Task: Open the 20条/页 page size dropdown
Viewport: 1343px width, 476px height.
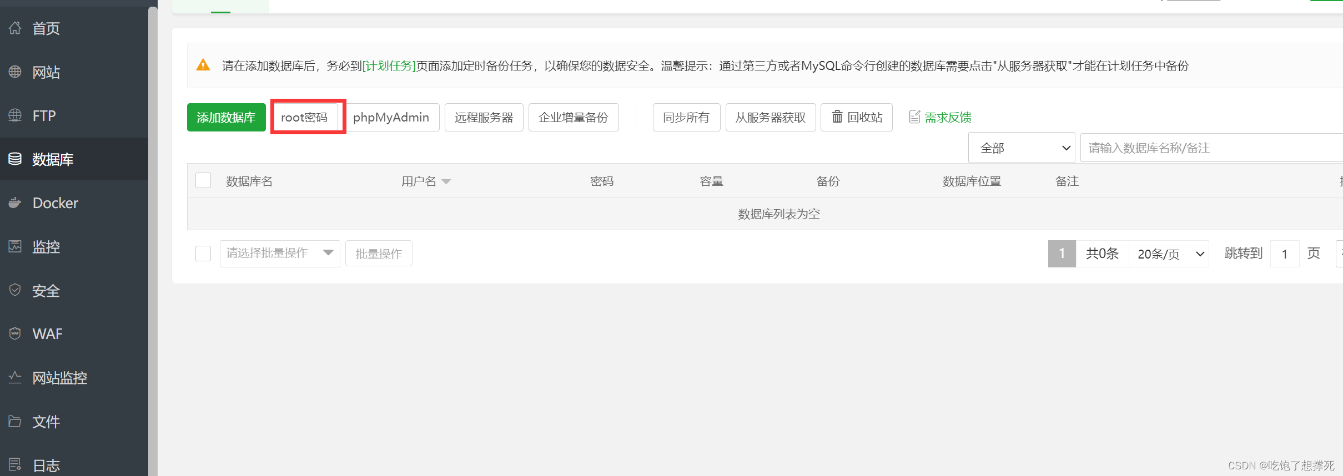Action: pyautogui.click(x=1169, y=254)
